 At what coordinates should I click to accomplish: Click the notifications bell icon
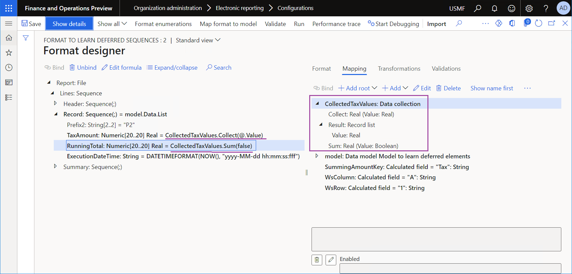[495, 8]
